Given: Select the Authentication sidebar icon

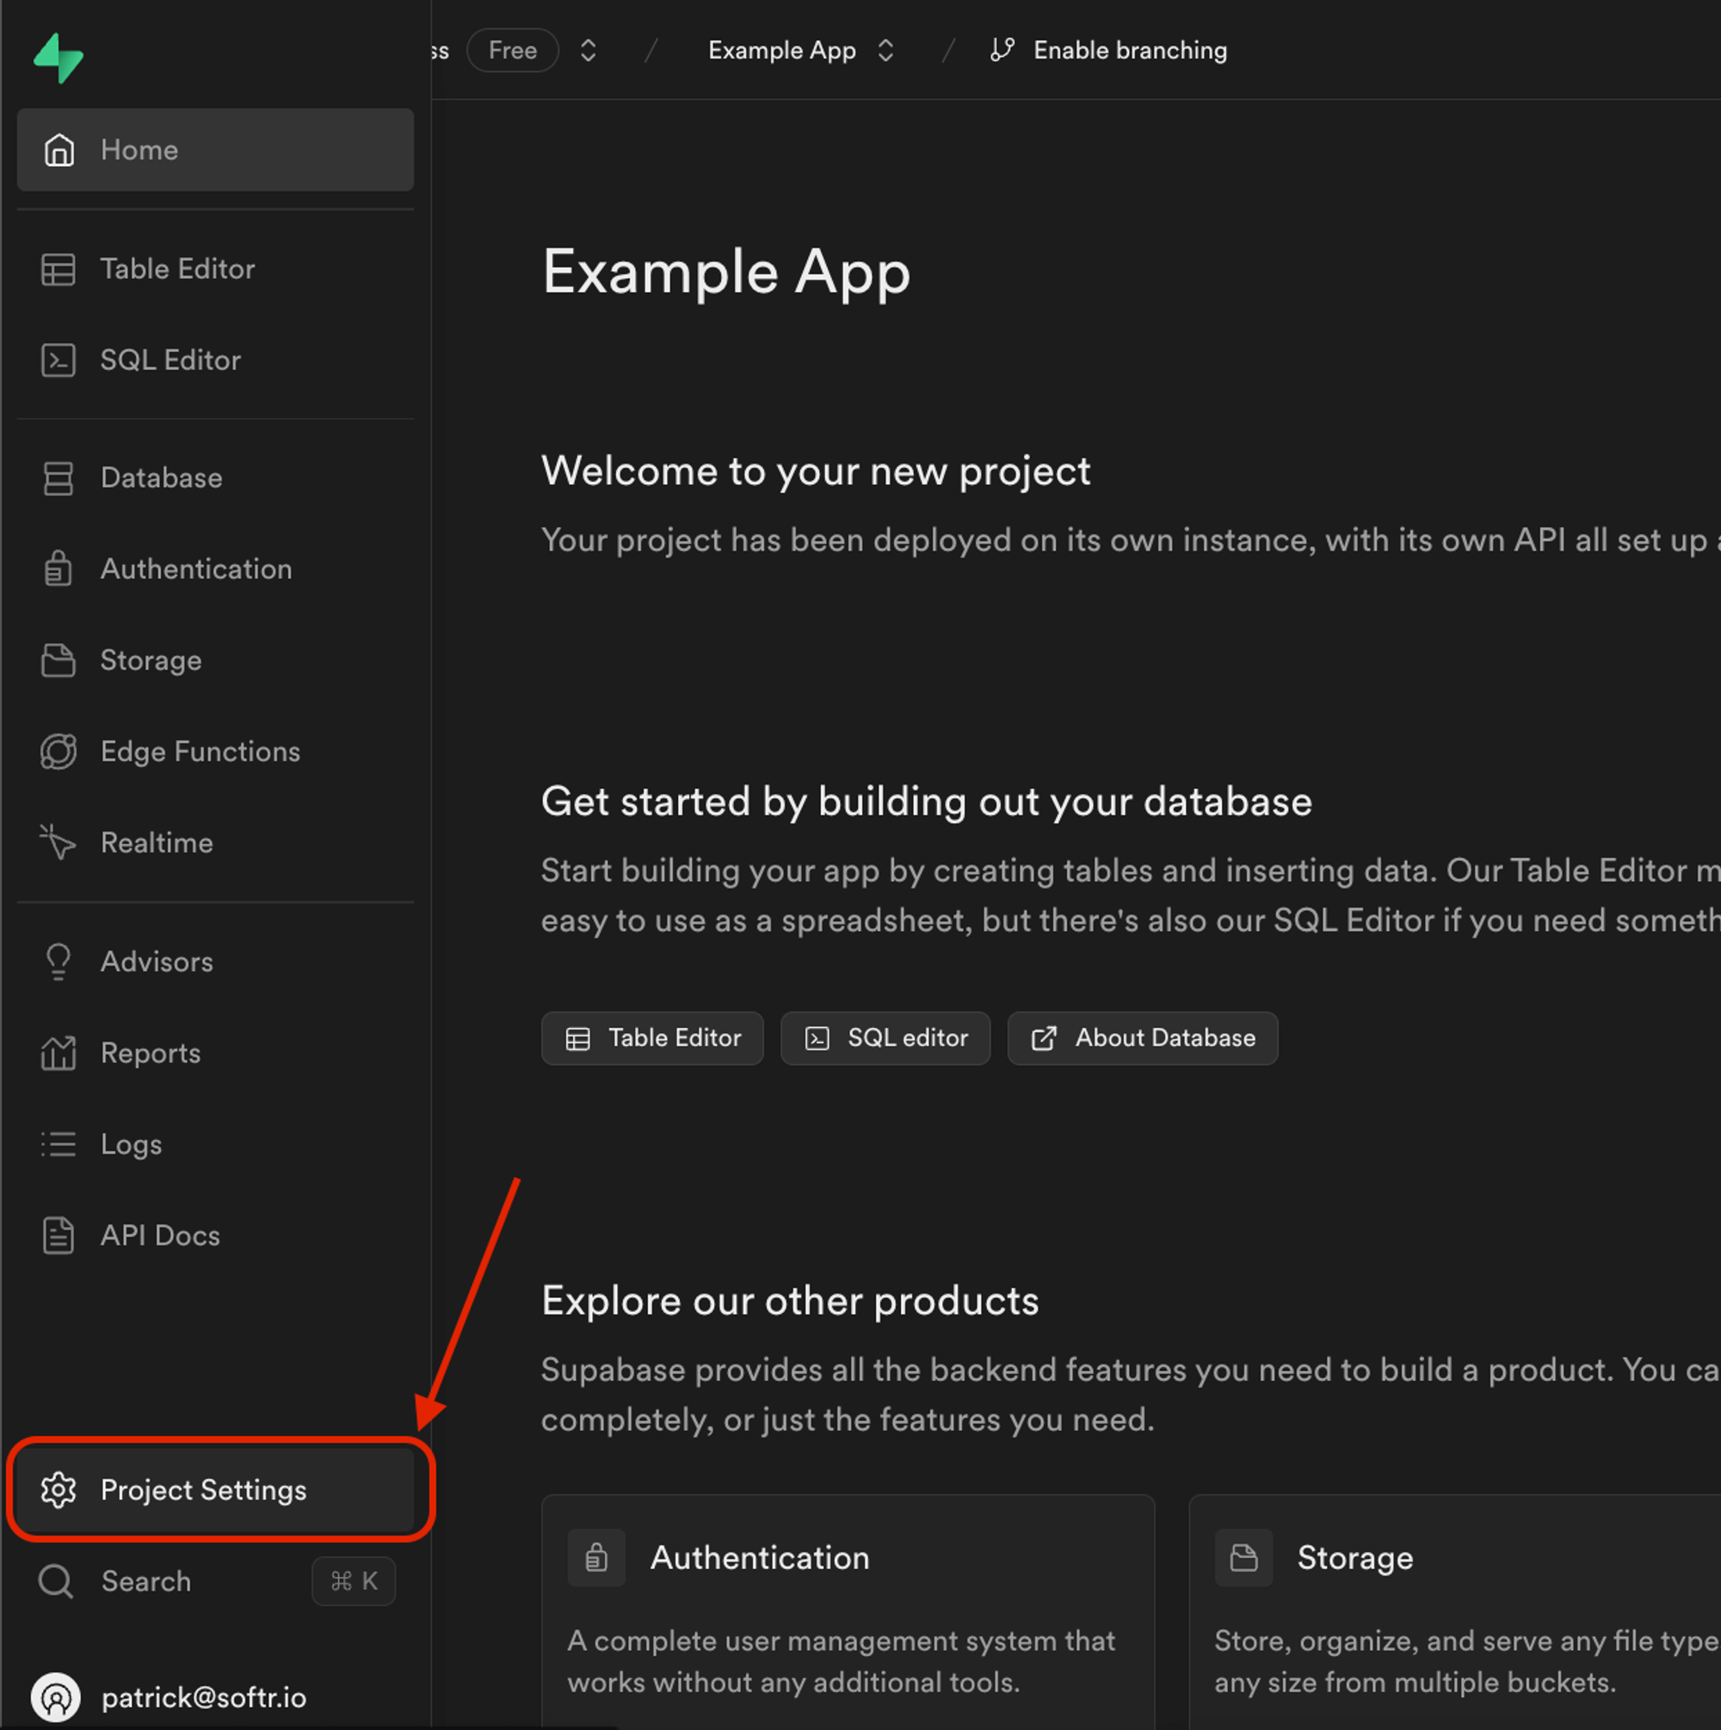Looking at the screenshot, I should (57, 569).
